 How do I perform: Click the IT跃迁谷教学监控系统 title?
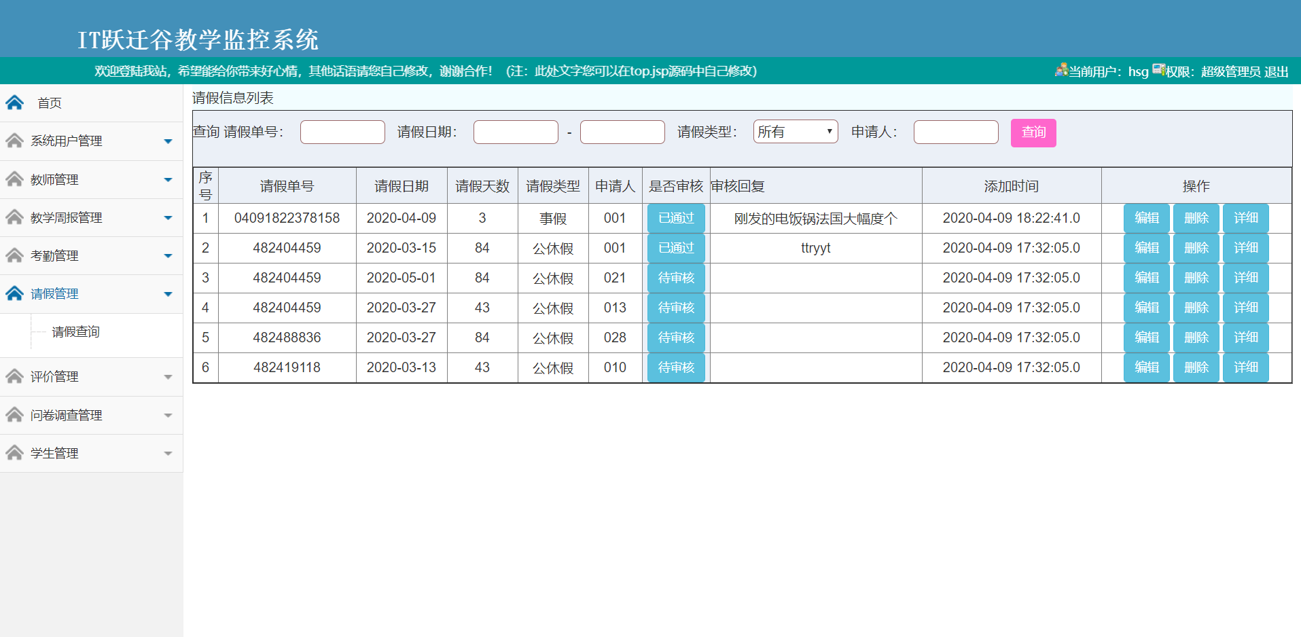coord(198,39)
